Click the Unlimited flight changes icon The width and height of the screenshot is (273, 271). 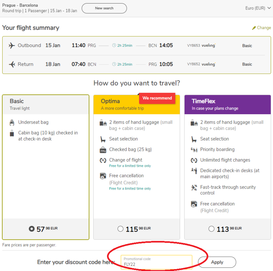(194, 160)
